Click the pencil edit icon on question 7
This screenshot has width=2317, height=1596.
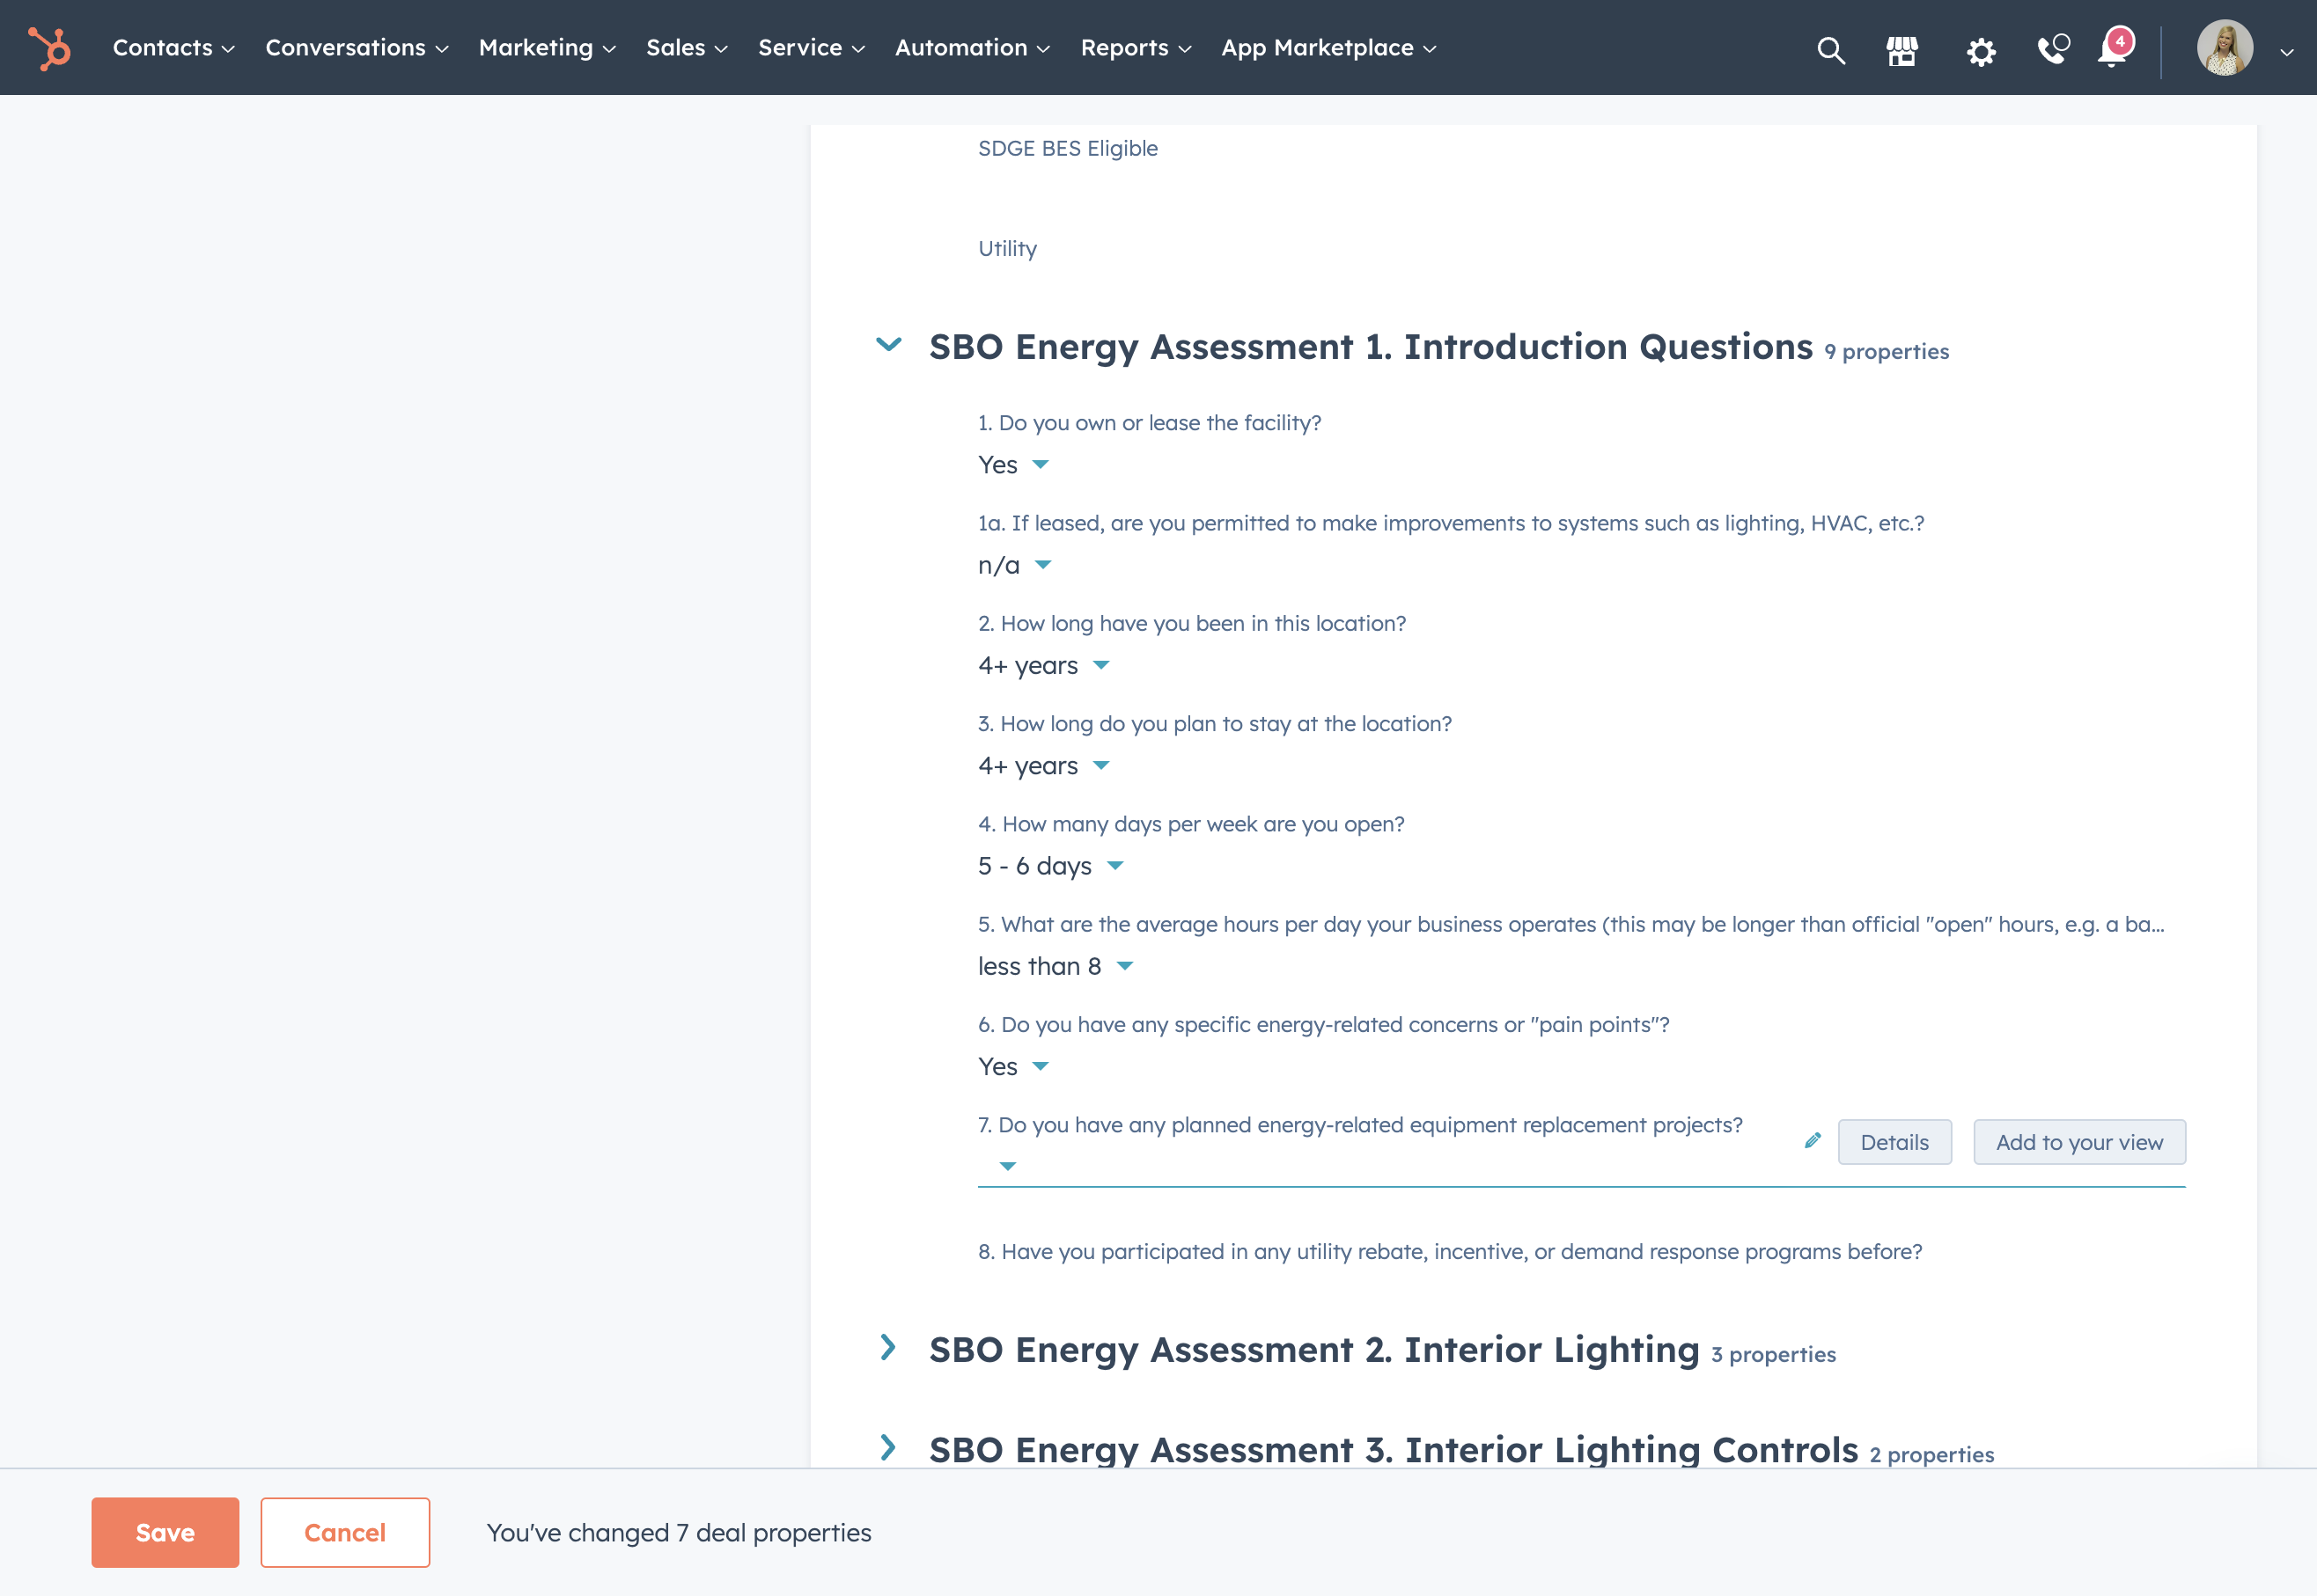pos(1812,1141)
